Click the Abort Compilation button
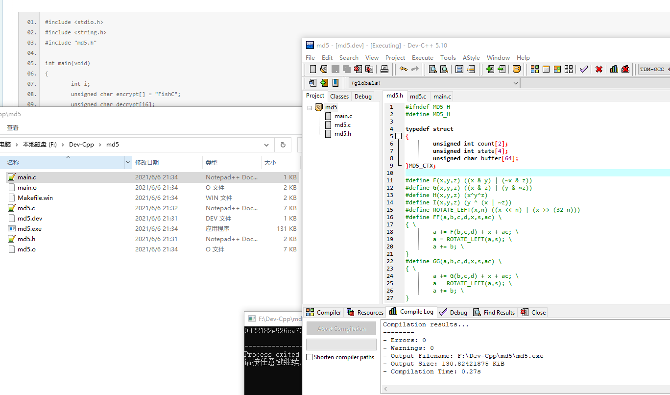 [341, 329]
